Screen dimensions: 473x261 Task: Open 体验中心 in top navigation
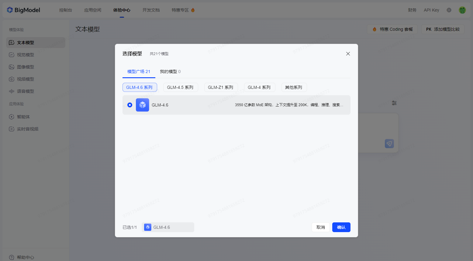coord(122,10)
